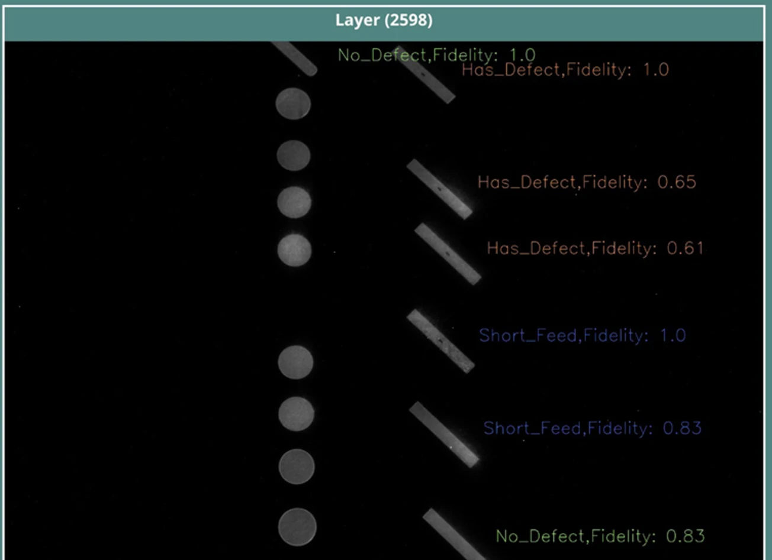Image resolution: width=772 pixels, height=560 pixels.
Task: Click the Has_Defect Fidelity 0.65 annotation
Action: coord(587,182)
